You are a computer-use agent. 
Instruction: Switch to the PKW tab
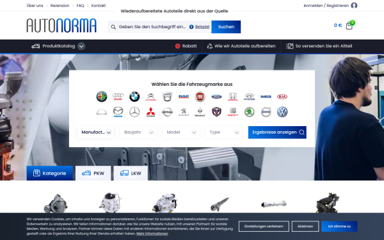tap(93, 173)
